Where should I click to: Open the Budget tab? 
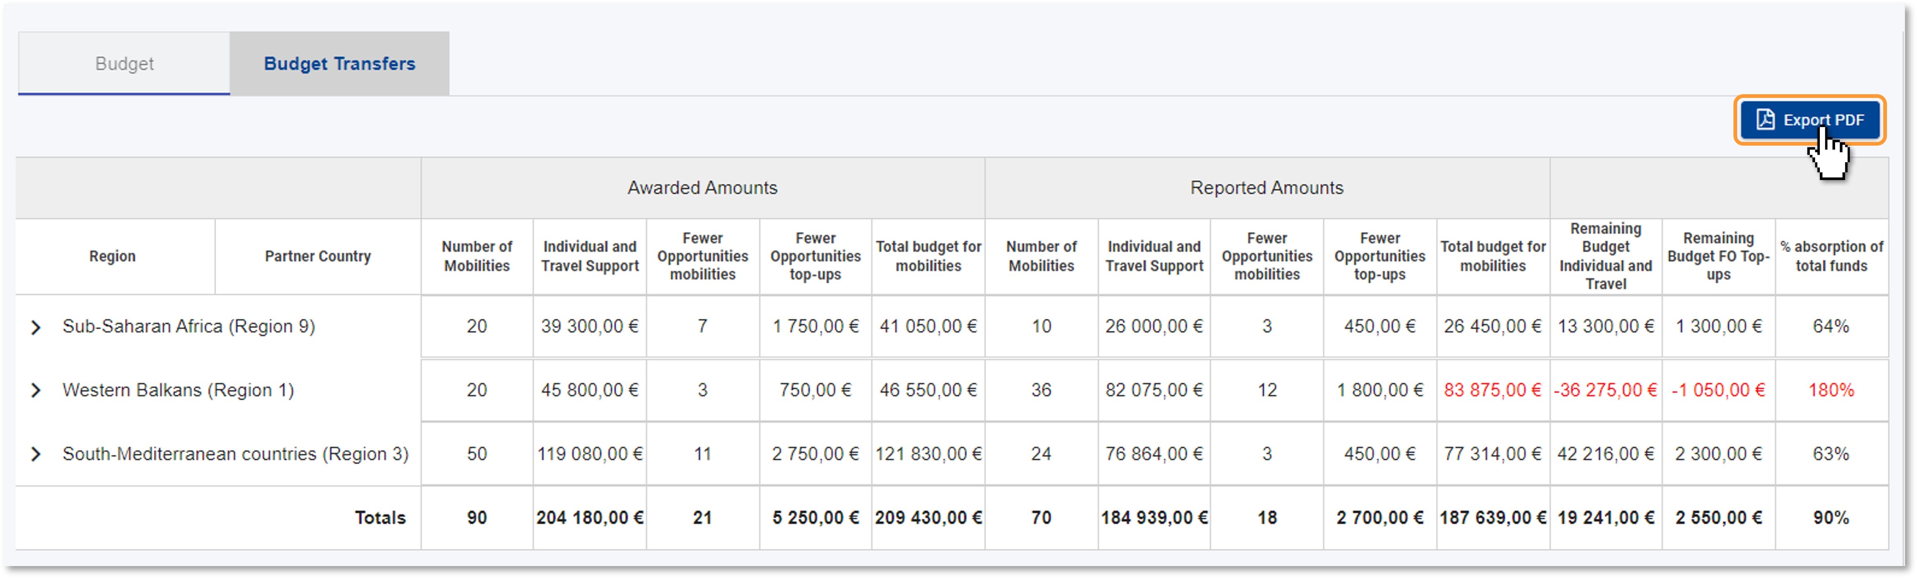124,63
